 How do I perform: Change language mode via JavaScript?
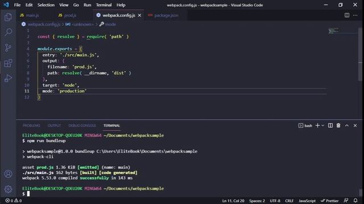point(307,201)
